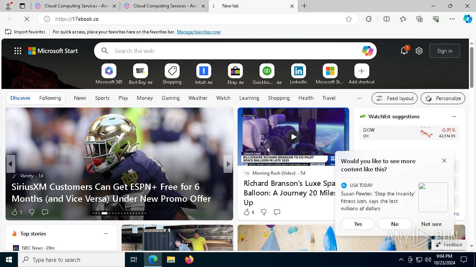The image size is (476, 267).
Task: Click the web search field
Action: point(235,51)
